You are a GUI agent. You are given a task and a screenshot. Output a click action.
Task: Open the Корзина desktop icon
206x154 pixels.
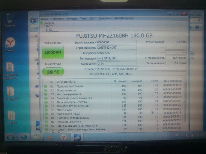pyautogui.click(x=10, y=20)
